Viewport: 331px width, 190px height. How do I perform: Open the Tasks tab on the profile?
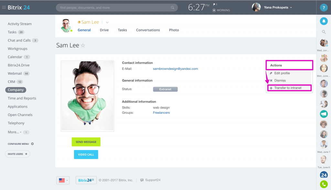click(123, 30)
